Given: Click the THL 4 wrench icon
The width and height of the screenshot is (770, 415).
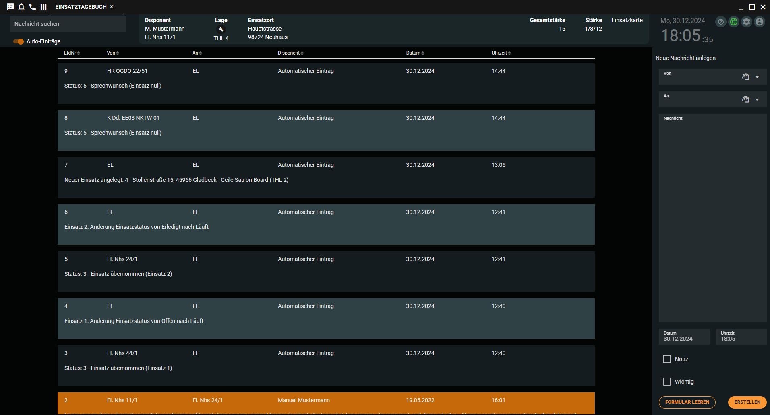Looking at the screenshot, I should [221, 29].
